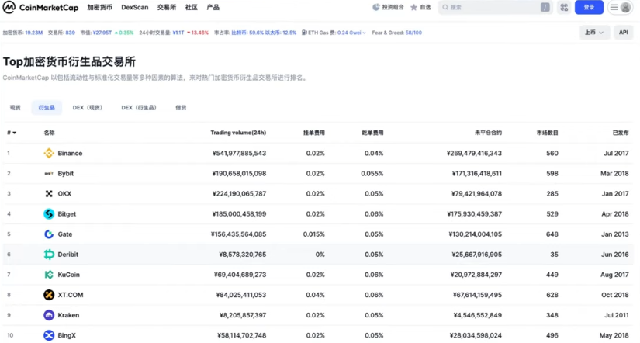Open the KuCoin exchange name
Image resolution: width=640 pixels, height=343 pixels.
[68, 275]
